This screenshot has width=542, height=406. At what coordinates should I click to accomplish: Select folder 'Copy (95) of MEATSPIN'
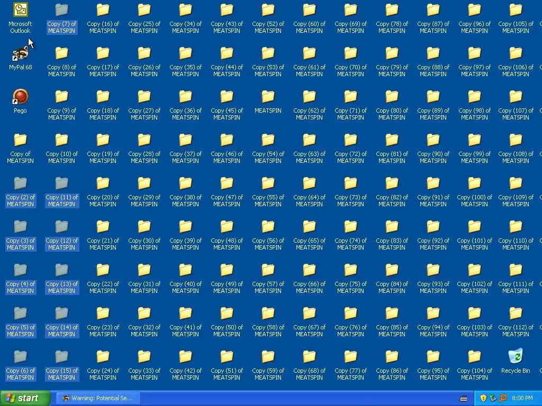coord(433,365)
